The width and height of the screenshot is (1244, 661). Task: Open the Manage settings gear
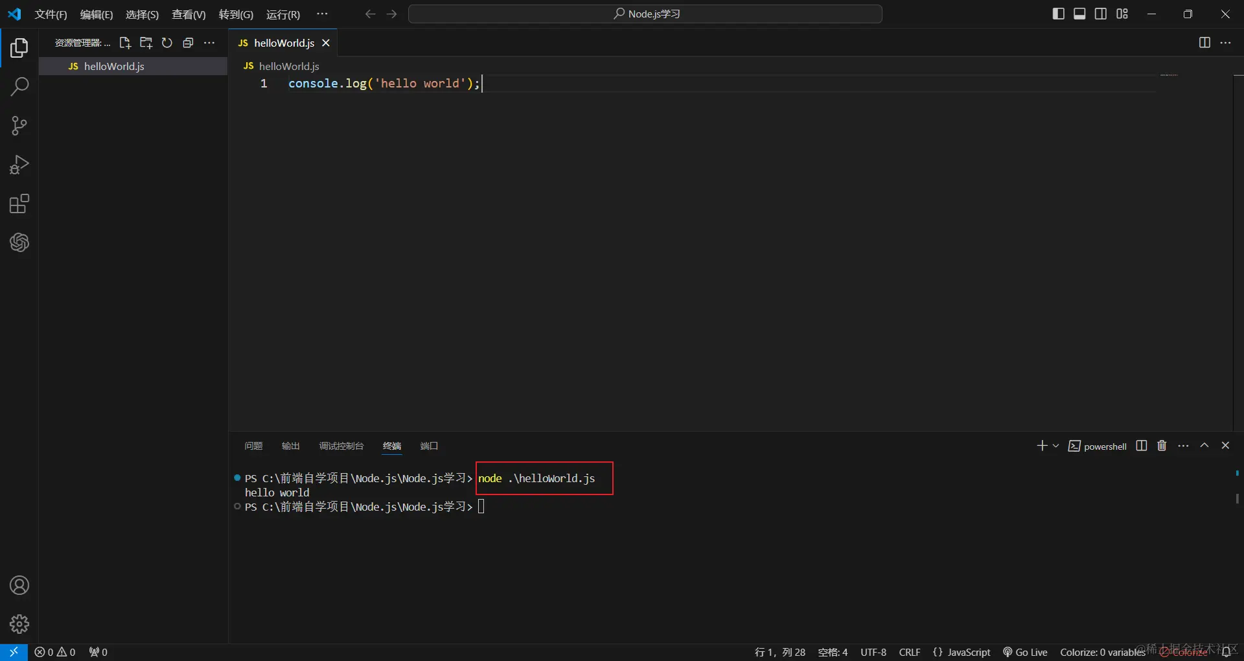point(19,624)
